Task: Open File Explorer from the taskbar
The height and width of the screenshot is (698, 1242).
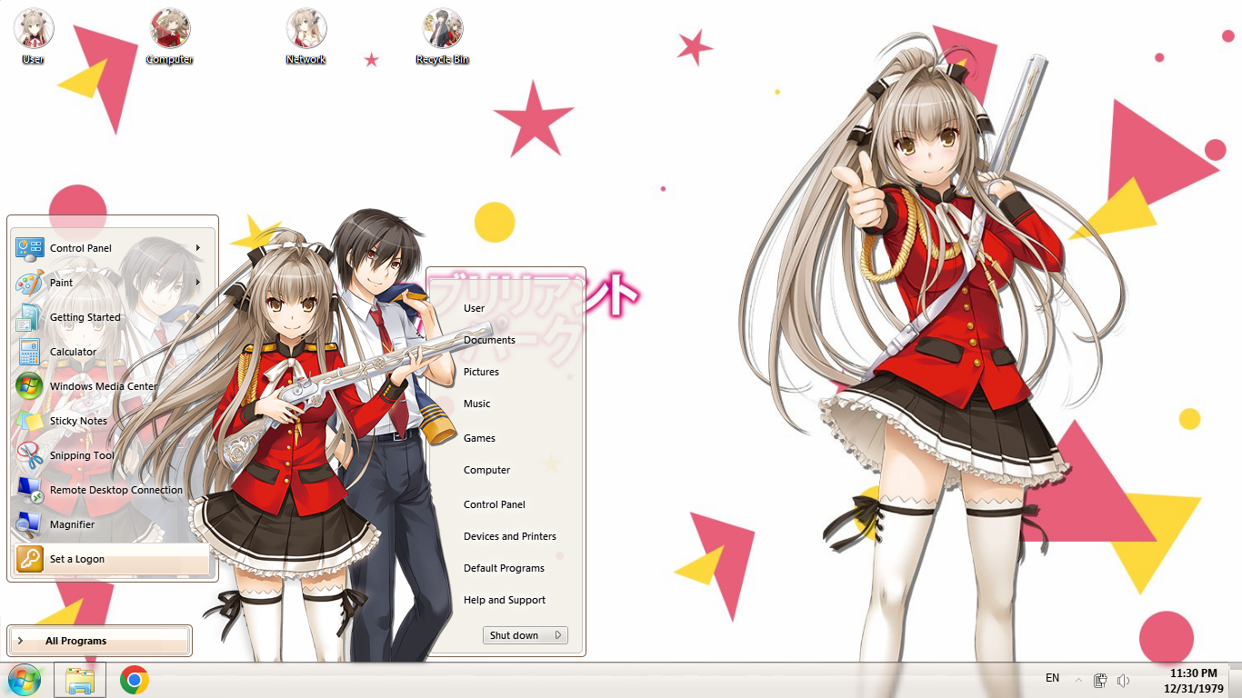Action: click(80, 680)
